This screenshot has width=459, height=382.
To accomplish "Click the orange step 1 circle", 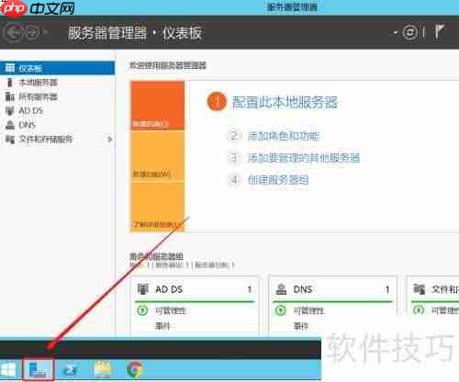I will tap(217, 101).
